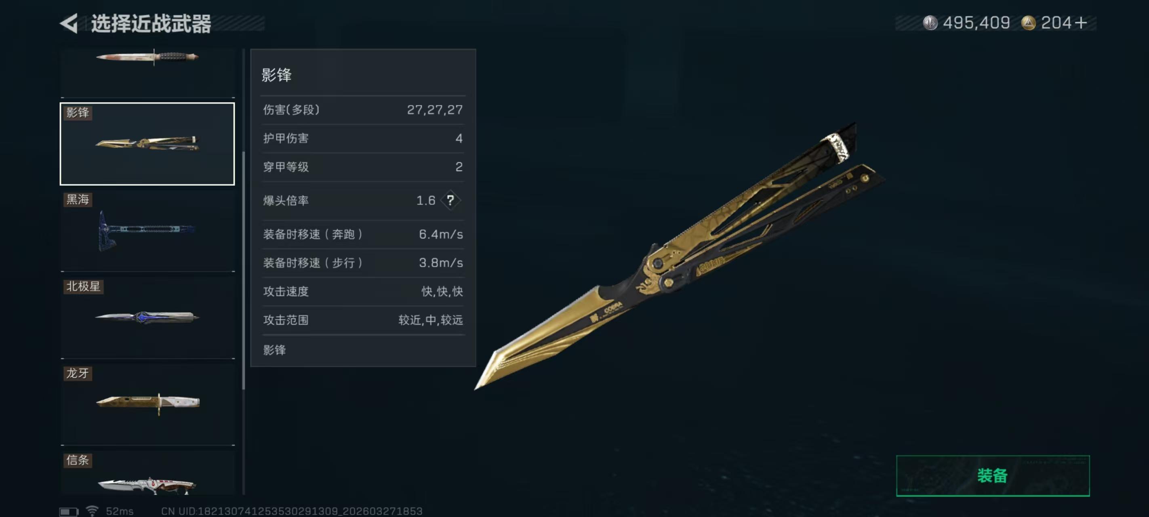Add more gold currency via plus sign
The height and width of the screenshot is (517, 1149).
point(1081,23)
